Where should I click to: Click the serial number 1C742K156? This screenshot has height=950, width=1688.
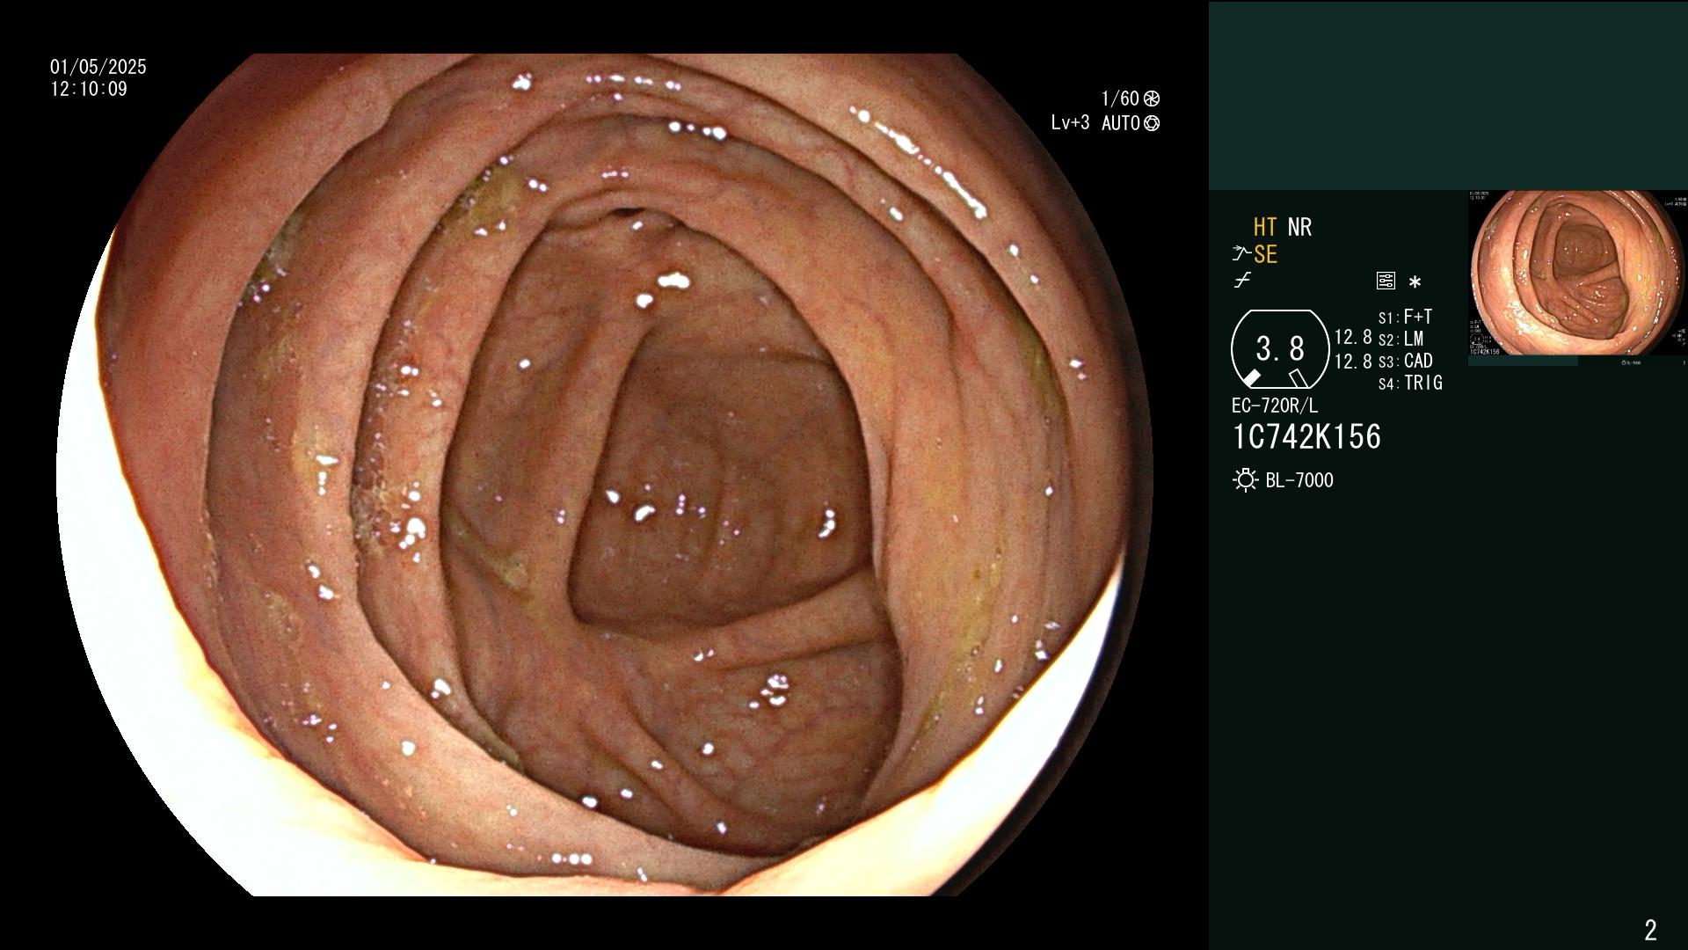tap(1306, 437)
